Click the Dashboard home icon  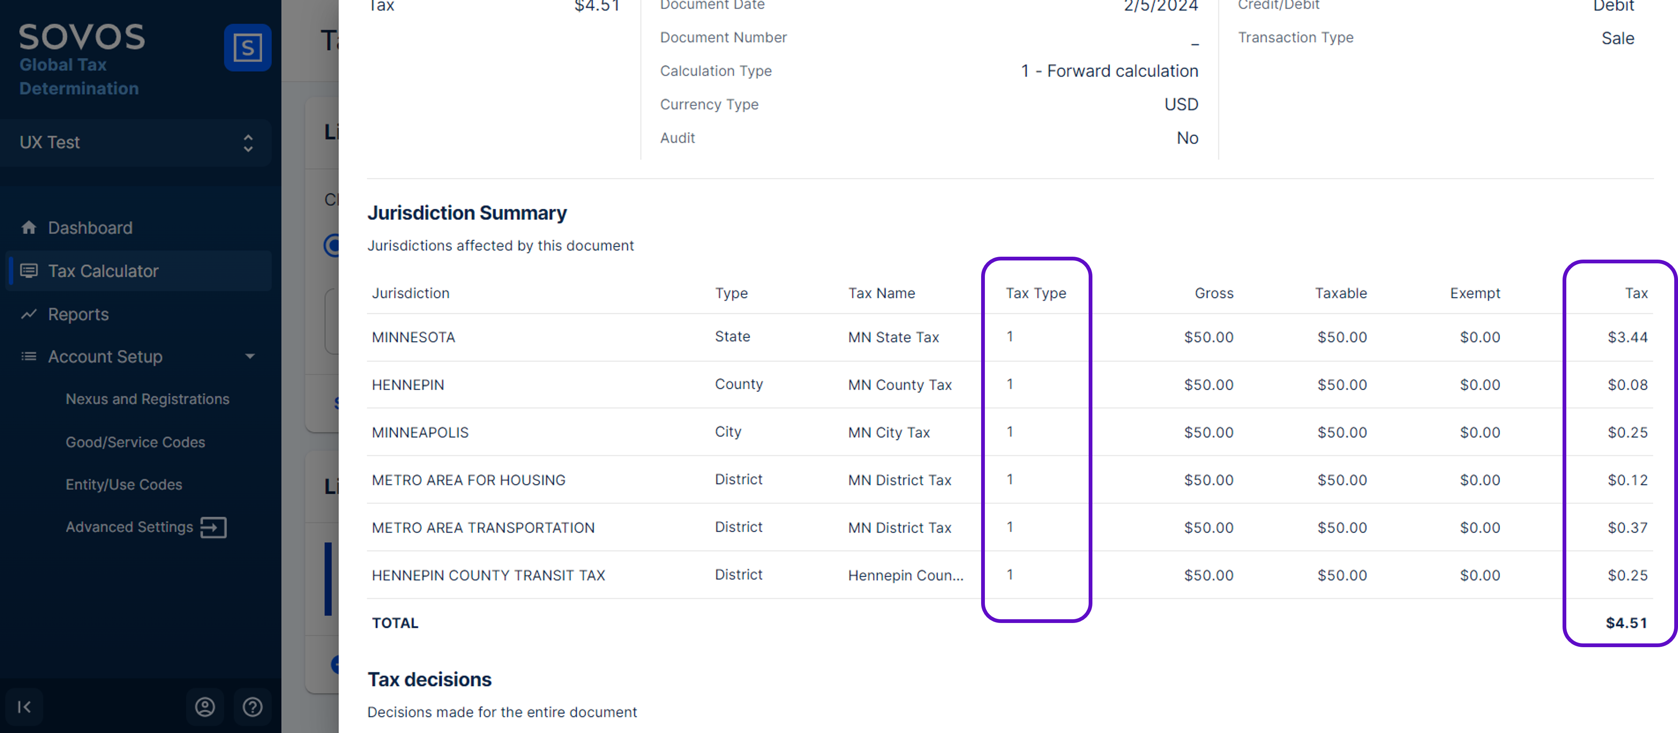click(29, 228)
